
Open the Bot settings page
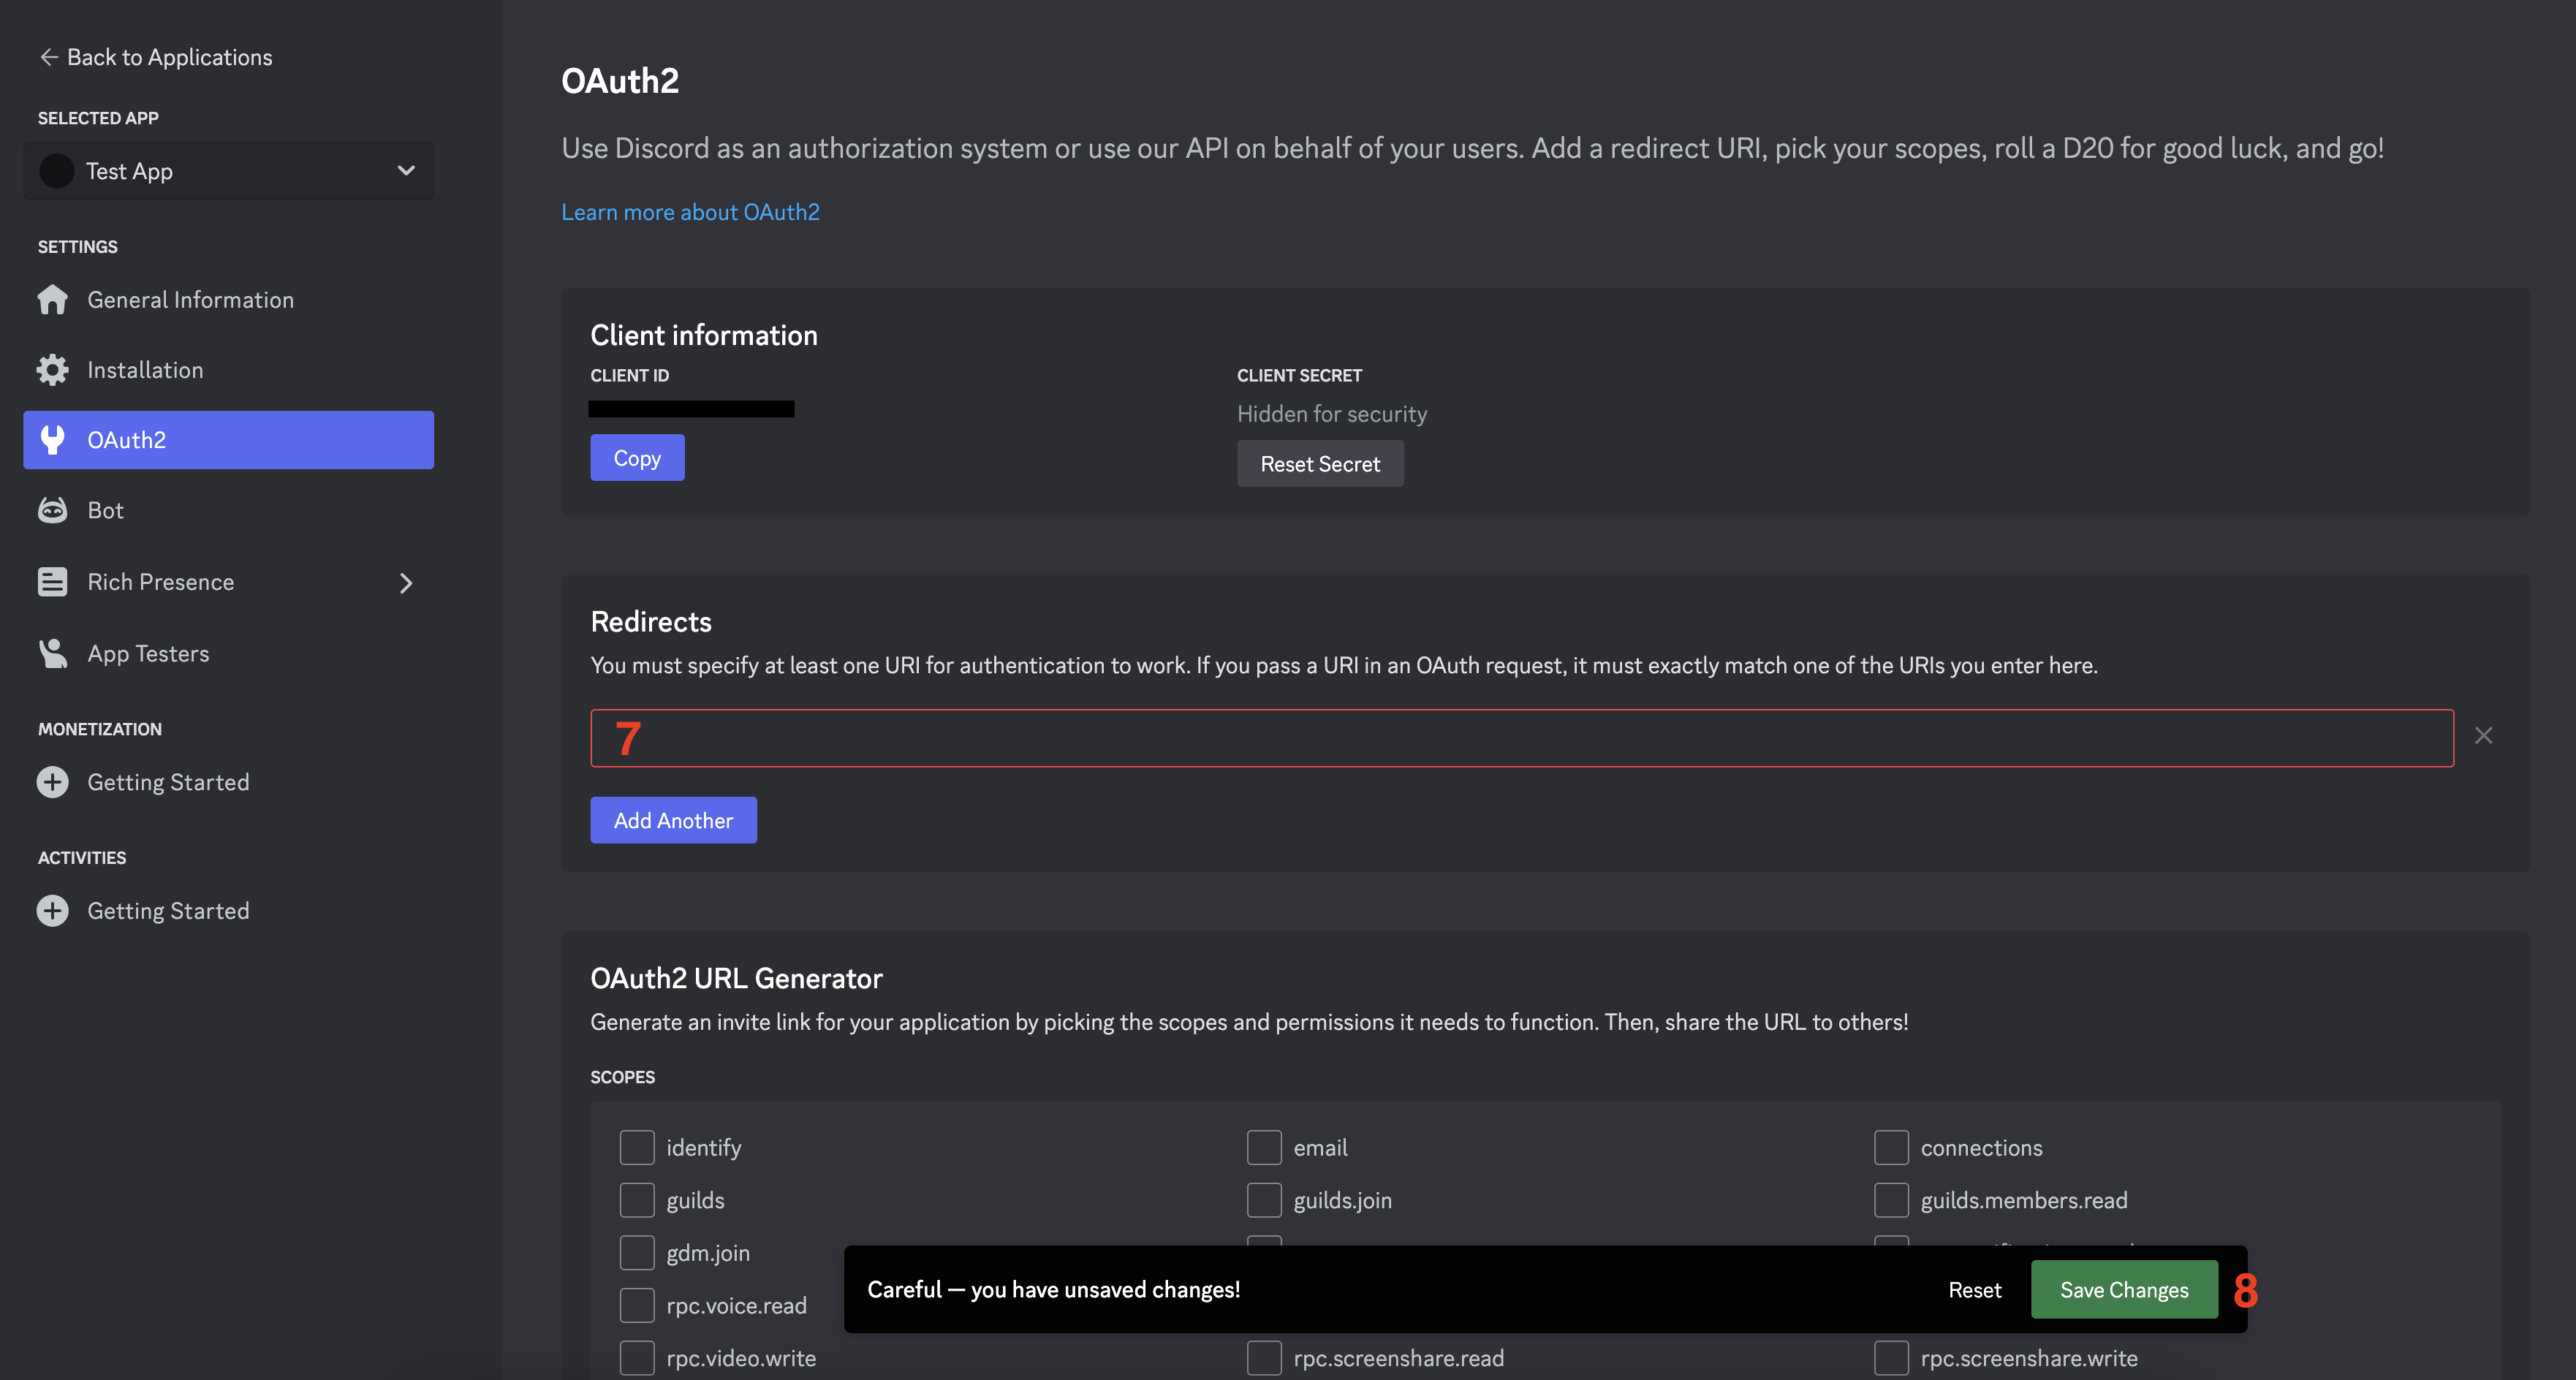click(106, 510)
